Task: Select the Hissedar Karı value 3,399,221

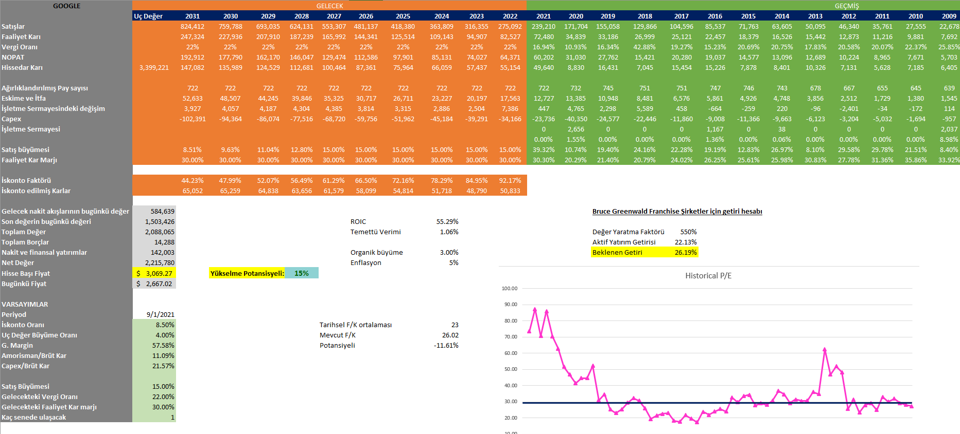Action: point(154,67)
